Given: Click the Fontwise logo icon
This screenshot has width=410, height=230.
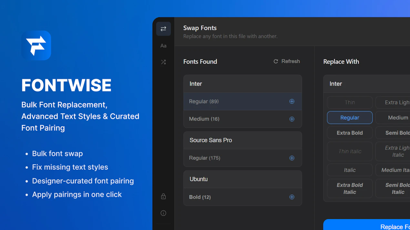Looking at the screenshot, I should [36, 45].
